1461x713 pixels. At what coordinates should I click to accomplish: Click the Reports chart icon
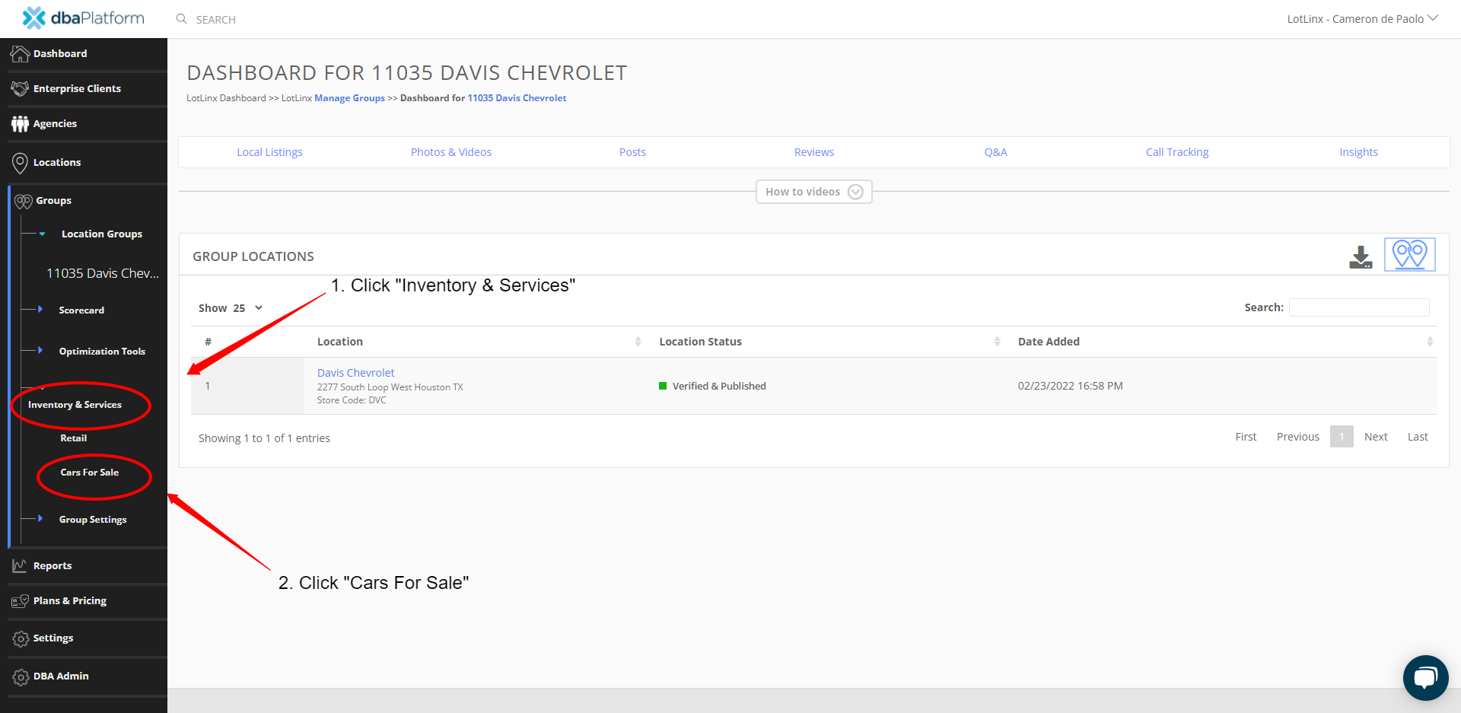(x=20, y=565)
